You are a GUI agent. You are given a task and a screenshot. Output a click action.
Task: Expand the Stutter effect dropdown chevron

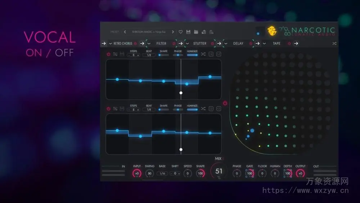[x=187, y=44]
